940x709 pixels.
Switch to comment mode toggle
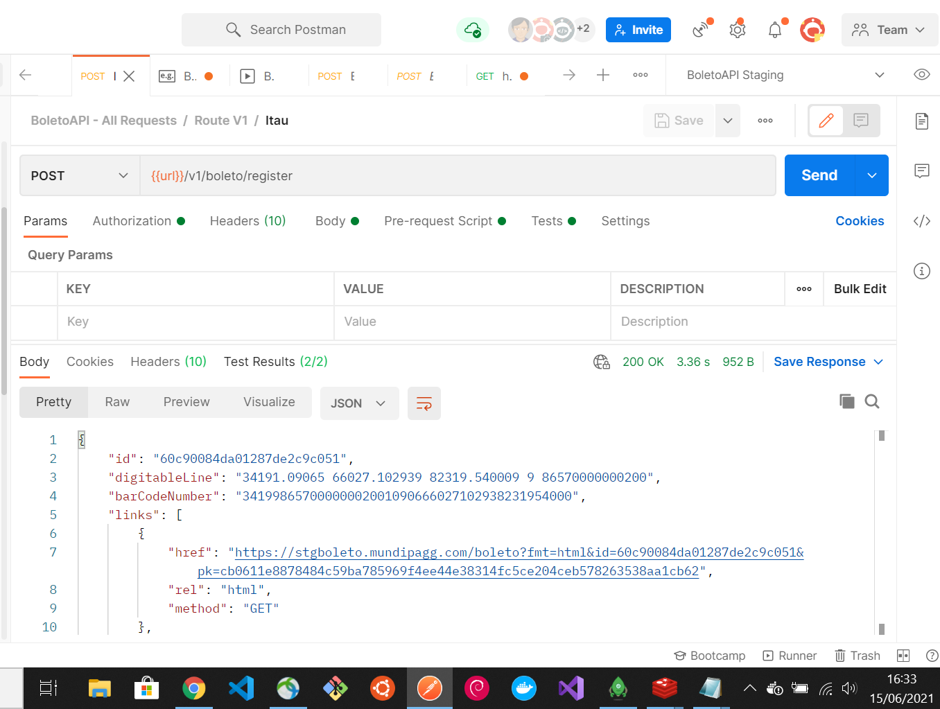tap(861, 121)
